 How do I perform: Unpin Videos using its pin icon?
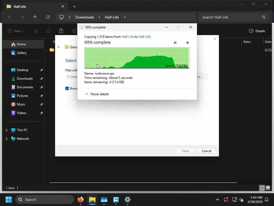41,113
